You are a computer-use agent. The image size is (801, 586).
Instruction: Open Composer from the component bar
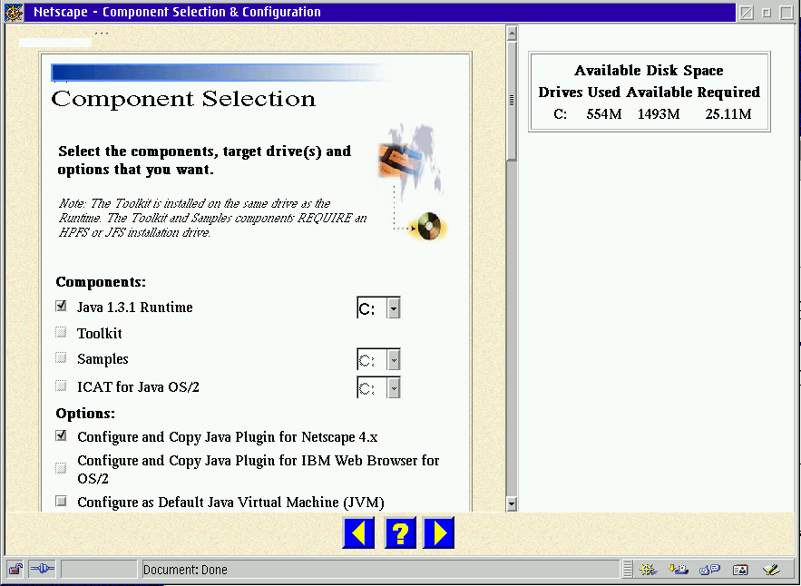pos(771,569)
